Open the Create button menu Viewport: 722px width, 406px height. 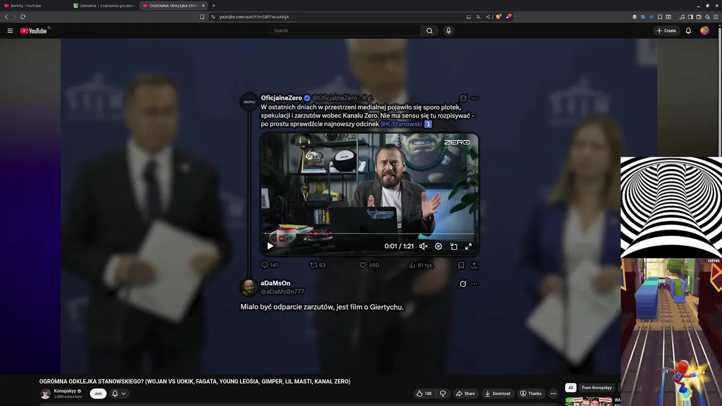pyautogui.click(x=666, y=30)
